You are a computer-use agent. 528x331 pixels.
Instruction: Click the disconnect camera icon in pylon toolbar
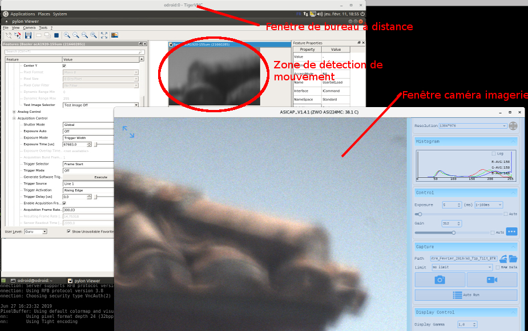(x=18, y=35)
